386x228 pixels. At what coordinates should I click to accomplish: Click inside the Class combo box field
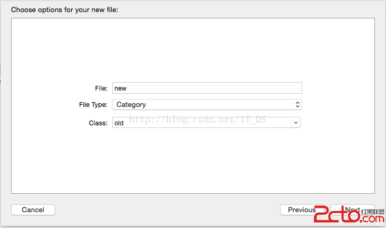pyautogui.click(x=201, y=123)
